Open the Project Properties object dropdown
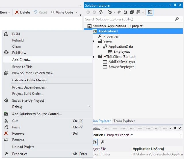This screenshot has width=184, height=159. [181, 135]
